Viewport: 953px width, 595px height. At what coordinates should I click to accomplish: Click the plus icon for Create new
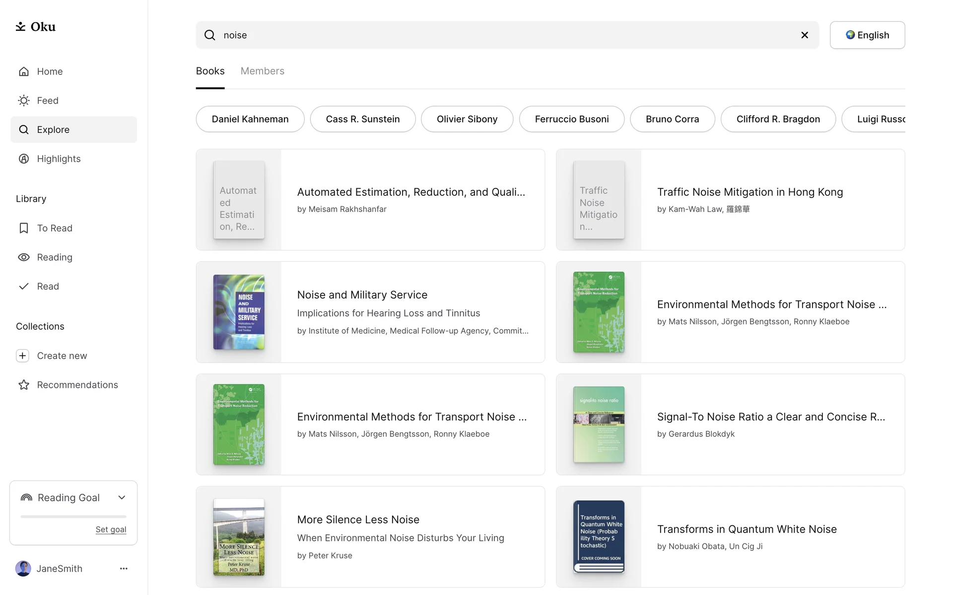[23, 356]
